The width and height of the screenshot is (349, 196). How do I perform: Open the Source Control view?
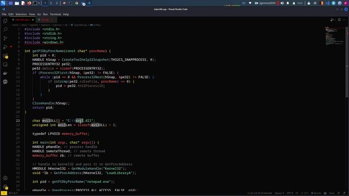tap(5, 38)
